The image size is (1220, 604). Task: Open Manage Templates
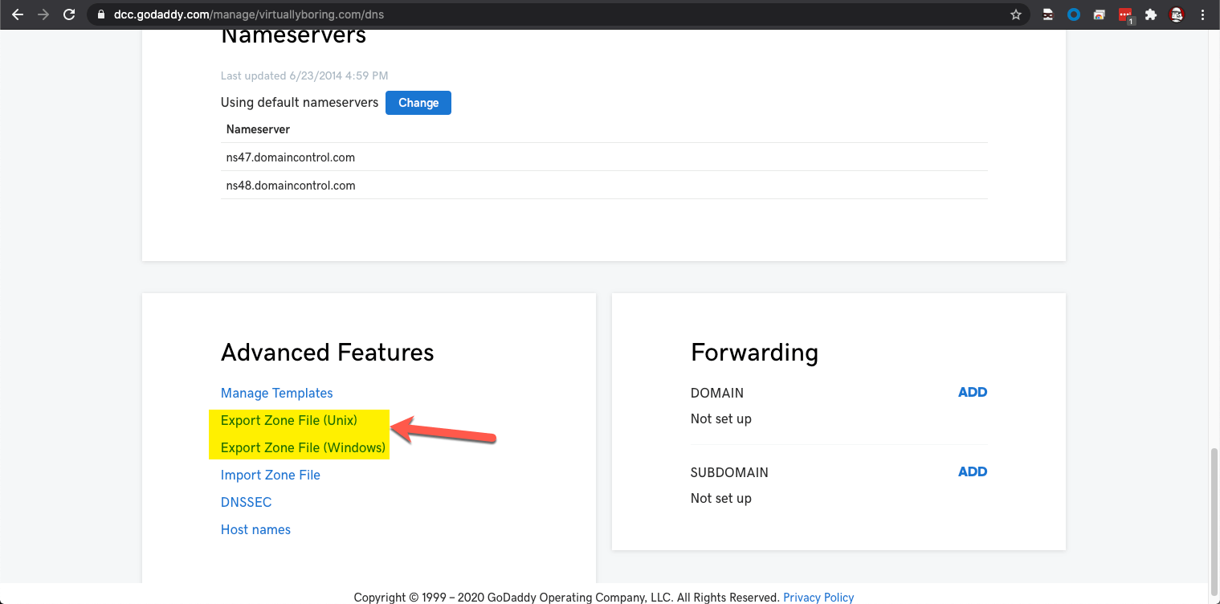(x=276, y=393)
